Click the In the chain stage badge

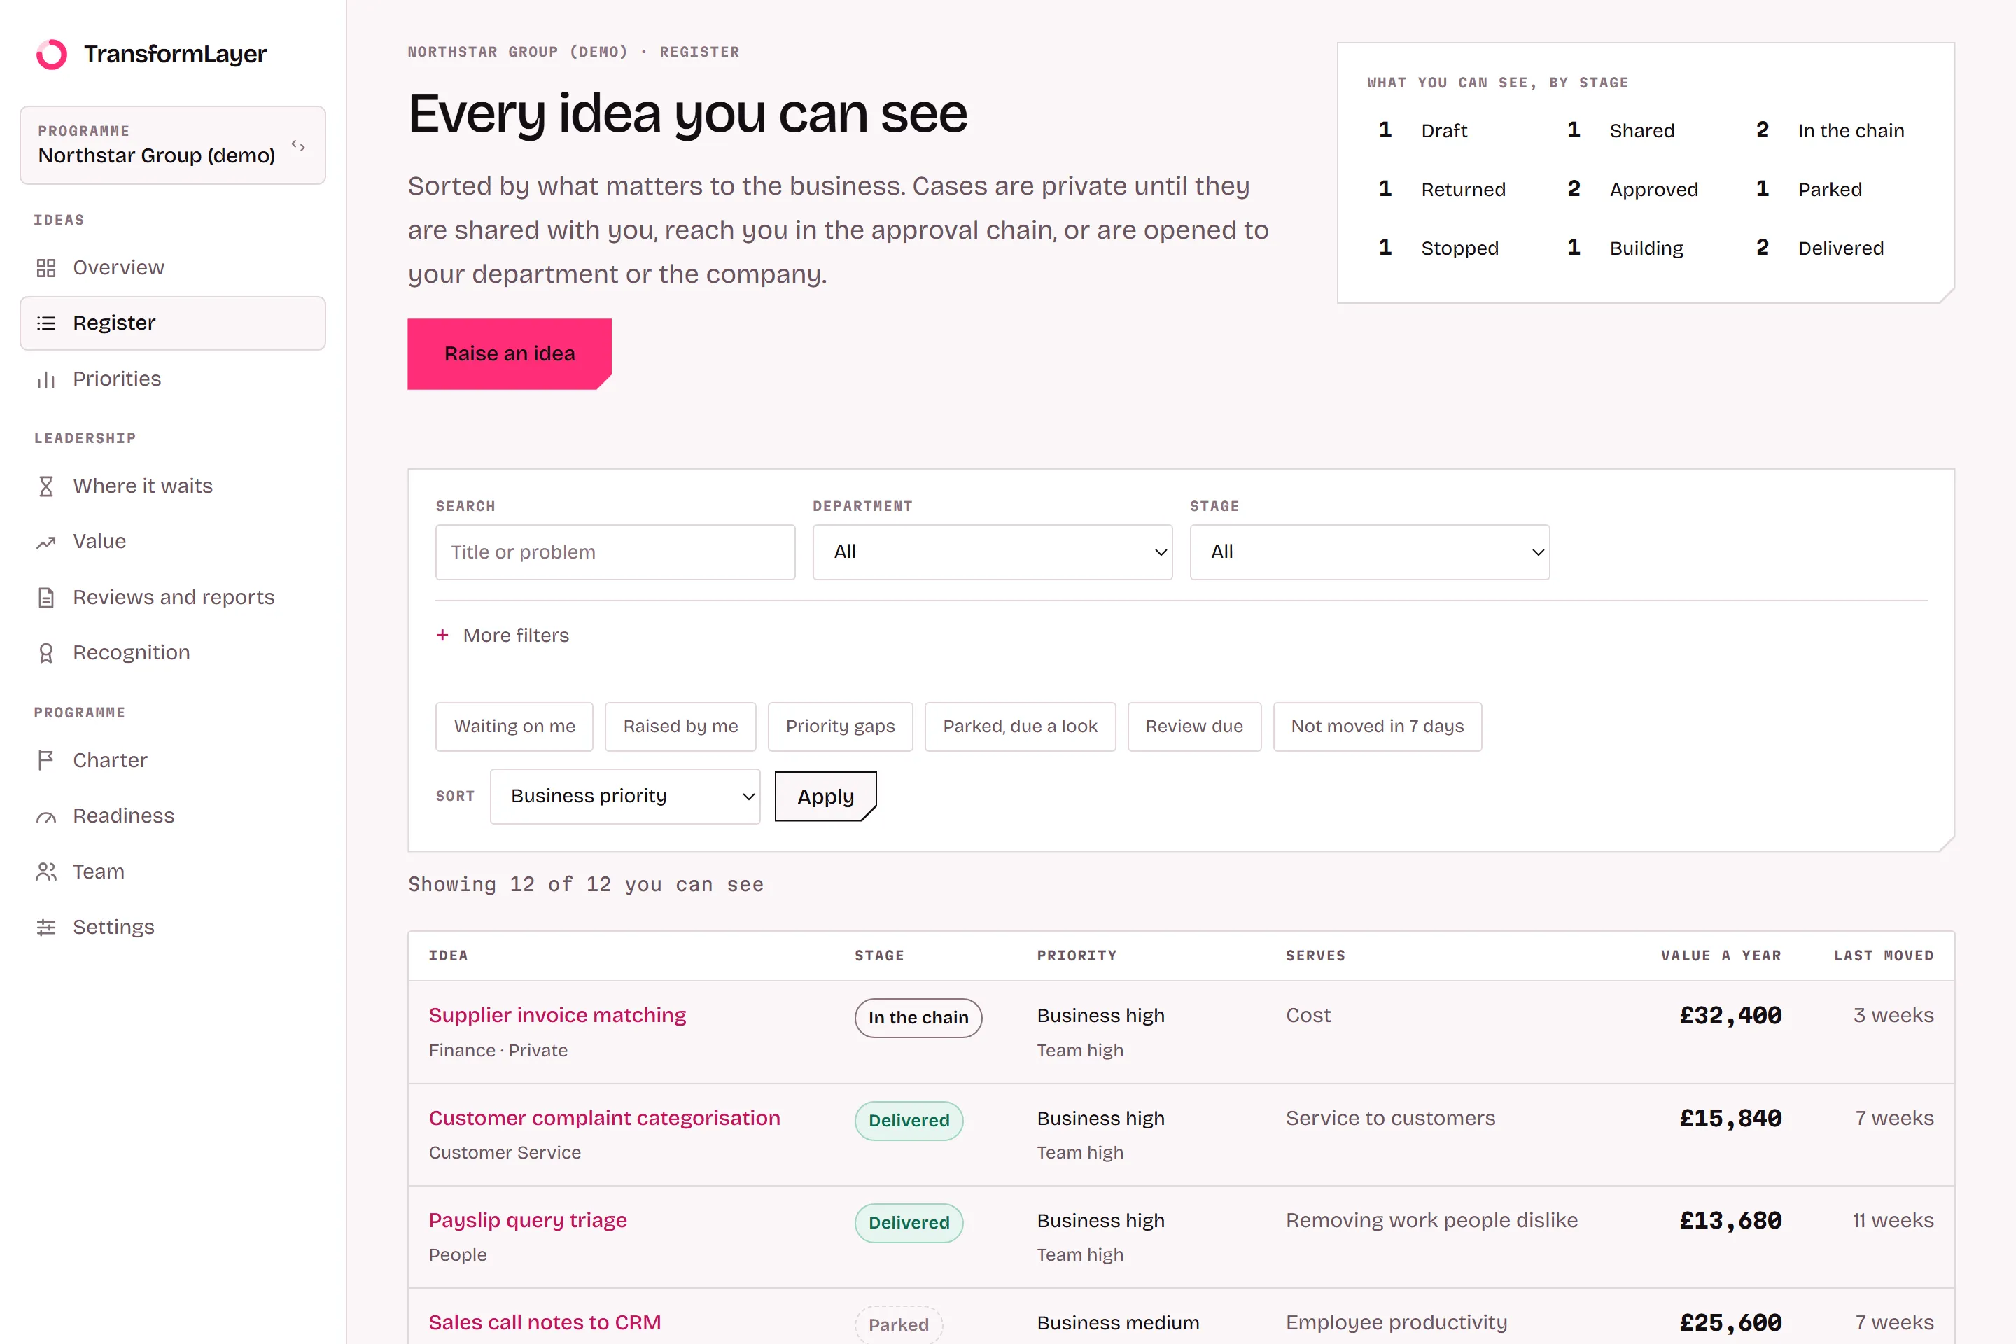tap(918, 1017)
